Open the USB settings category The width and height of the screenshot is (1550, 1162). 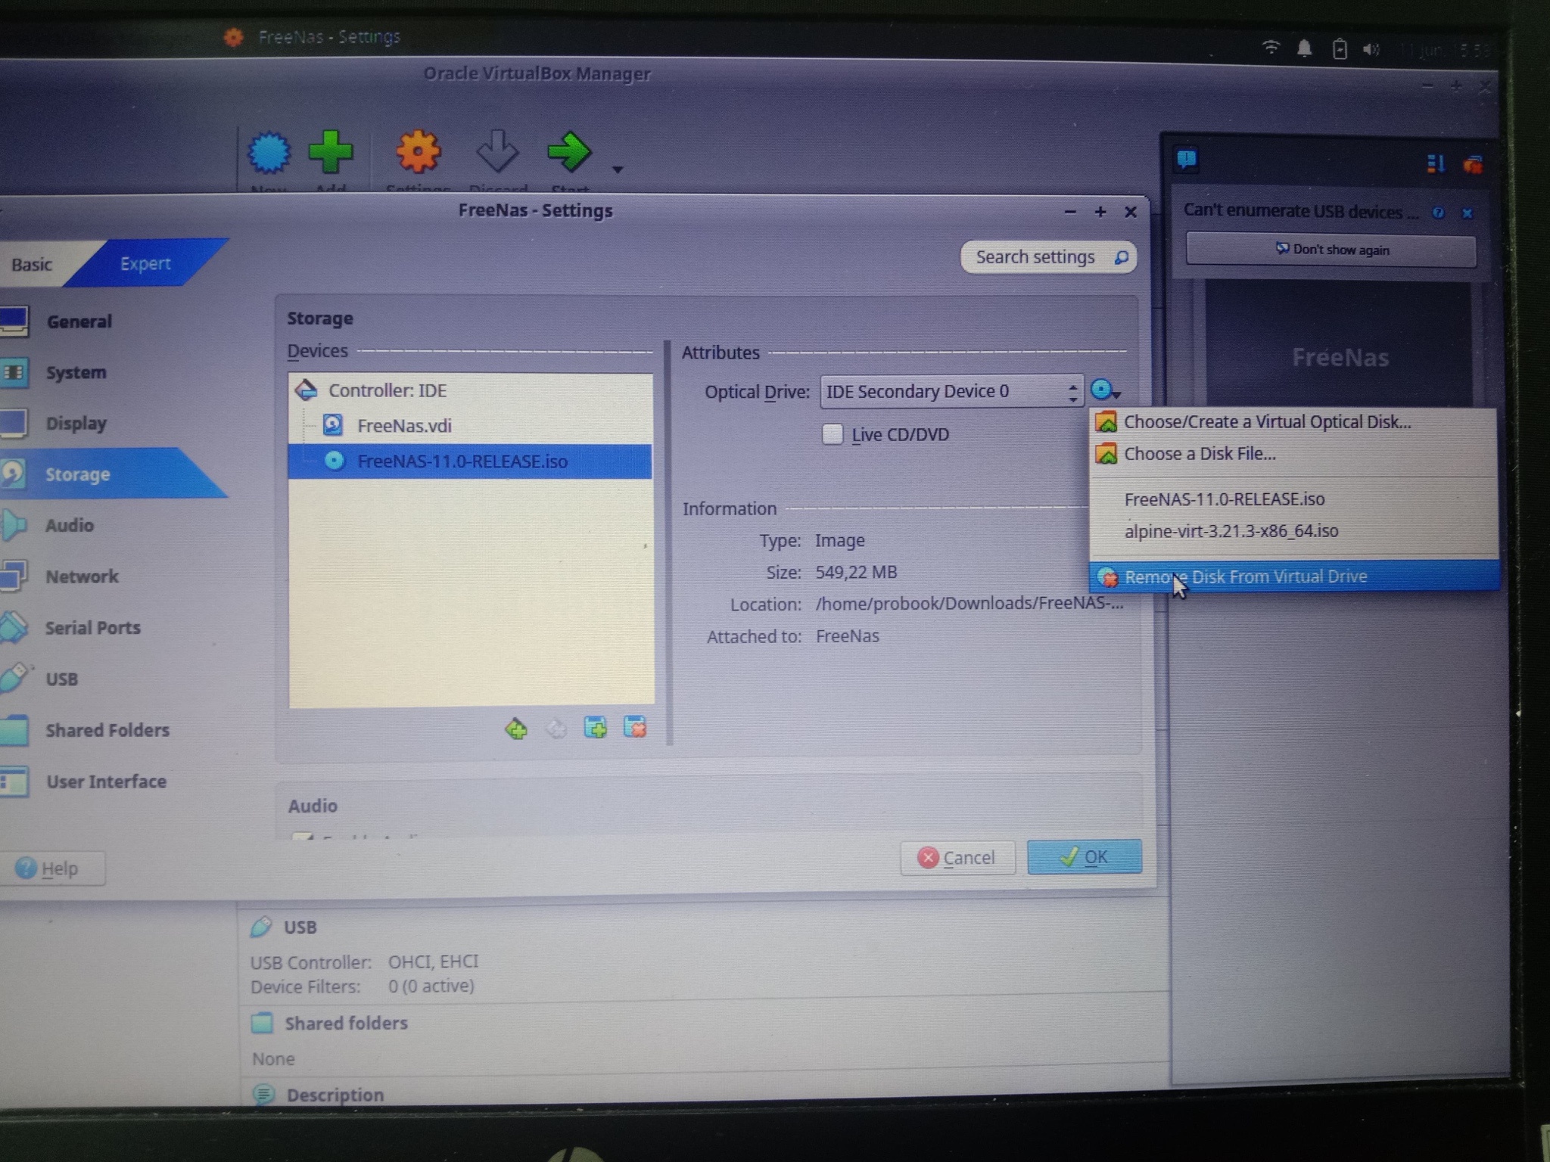(x=62, y=679)
